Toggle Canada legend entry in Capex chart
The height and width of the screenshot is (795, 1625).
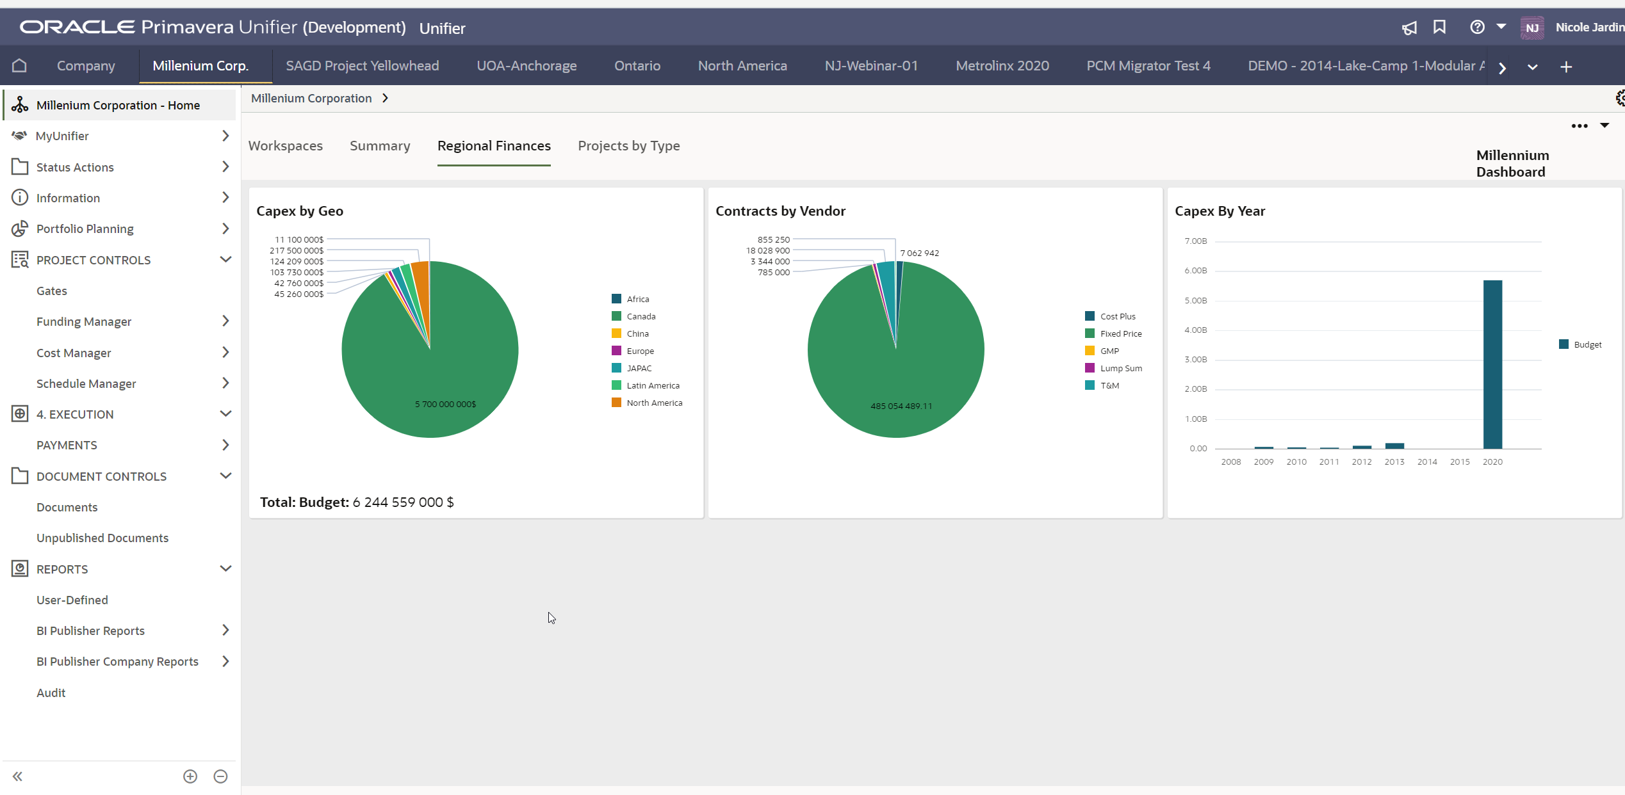[x=641, y=316]
